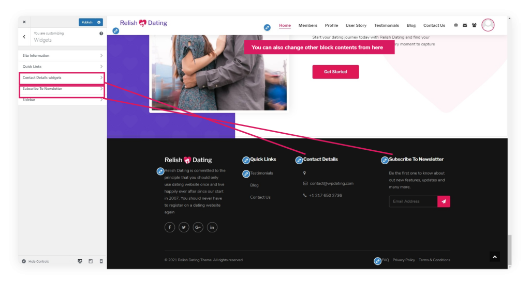Switch to desktop preview icon
The height and width of the screenshot is (284, 530).
click(80, 261)
